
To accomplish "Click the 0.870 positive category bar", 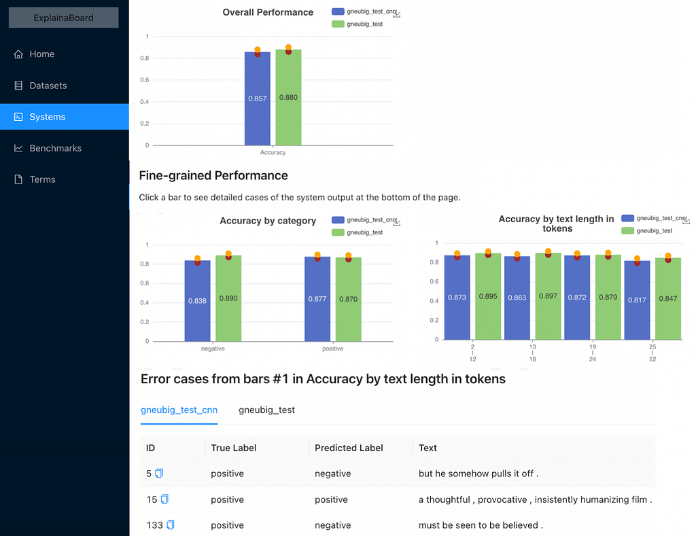I will pos(349,299).
